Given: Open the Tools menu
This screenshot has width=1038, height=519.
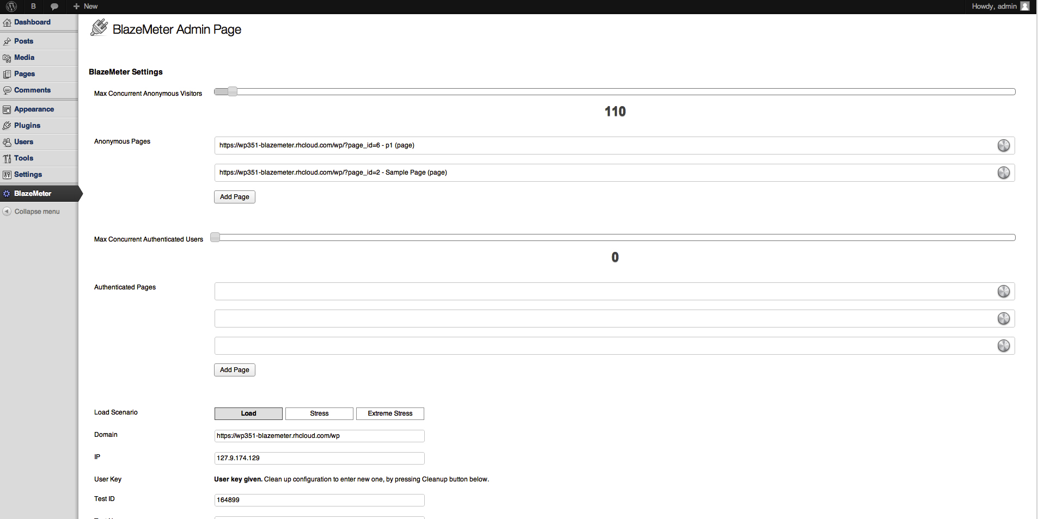Looking at the screenshot, I should pos(23,158).
